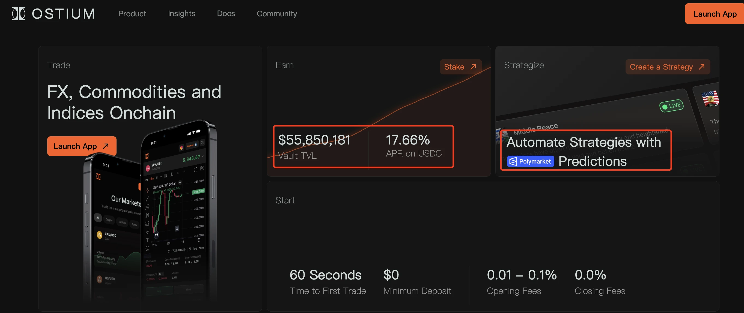Select the Short position button

point(189,290)
